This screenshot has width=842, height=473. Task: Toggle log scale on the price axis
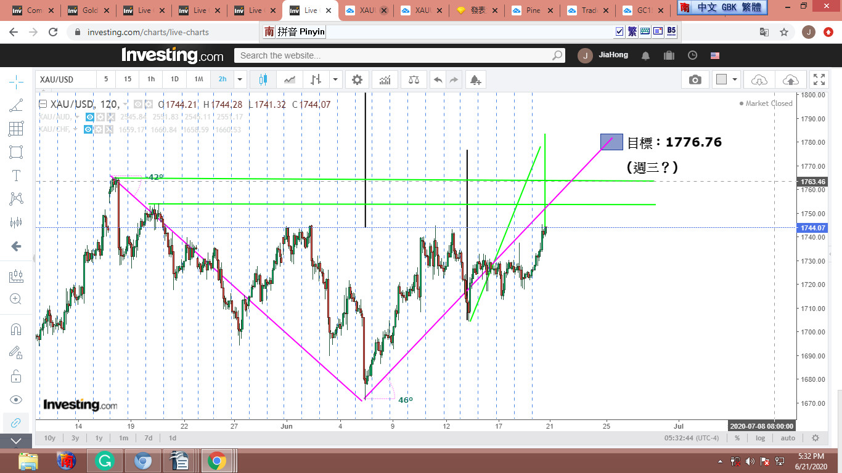pos(761,438)
